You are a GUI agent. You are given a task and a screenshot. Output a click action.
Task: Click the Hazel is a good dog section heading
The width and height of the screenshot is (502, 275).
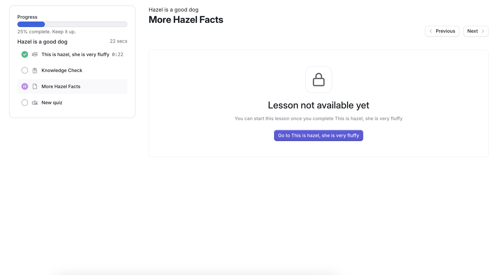(42, 42)
